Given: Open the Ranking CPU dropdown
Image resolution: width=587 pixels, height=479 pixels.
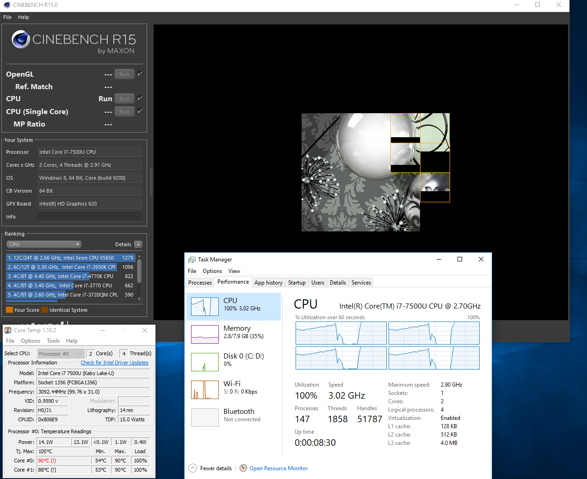Looking at the screenshot, I should pos(44,244).
